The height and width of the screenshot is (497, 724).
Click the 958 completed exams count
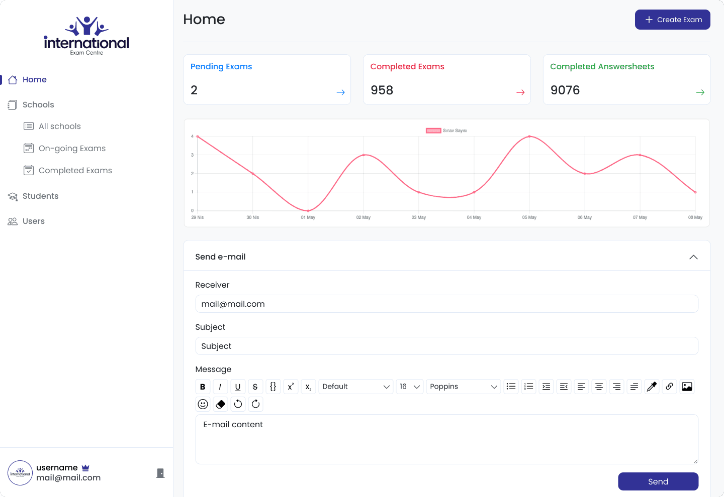(382, 90)
